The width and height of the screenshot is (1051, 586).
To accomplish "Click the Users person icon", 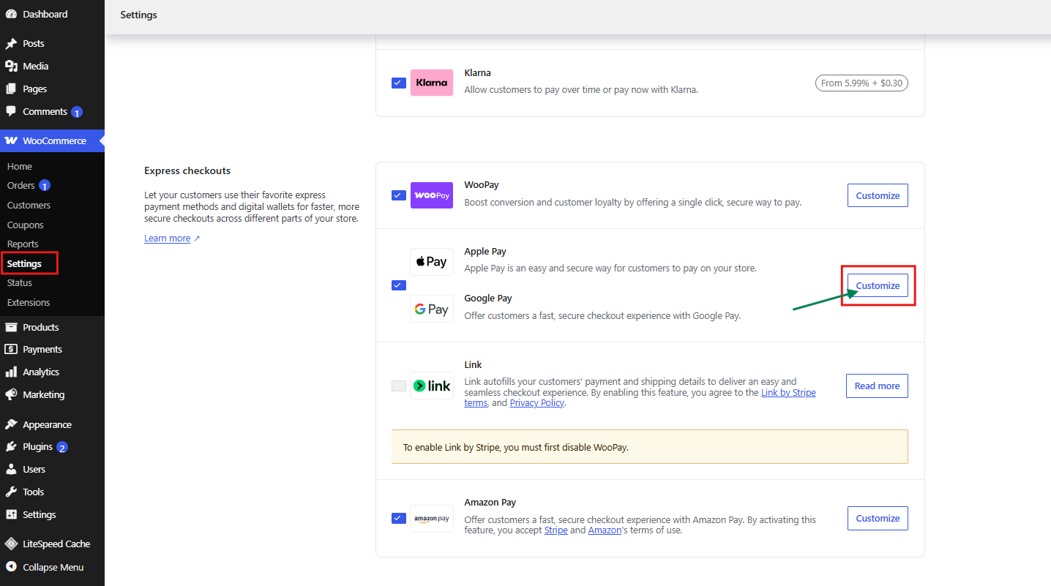I will click(x=11, y=469).
